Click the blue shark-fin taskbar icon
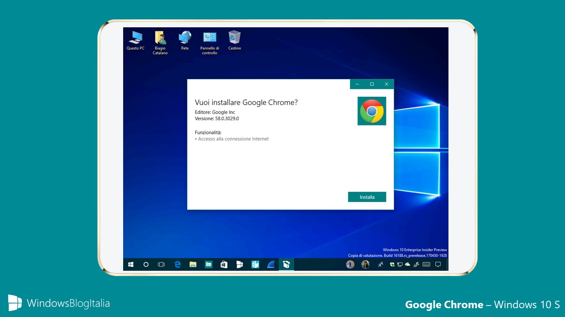Image resolution: width=565 pixels, height=317 pixels. click(x=271, y=265)
